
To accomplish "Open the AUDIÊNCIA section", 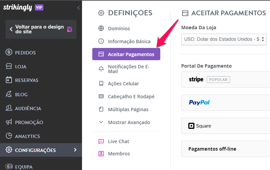I will coord(28,108).
